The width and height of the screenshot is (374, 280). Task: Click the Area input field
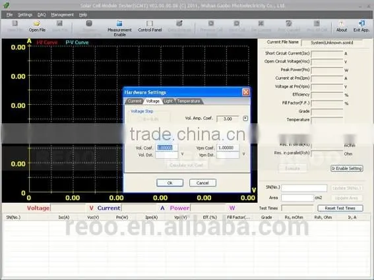pos(297,198)
